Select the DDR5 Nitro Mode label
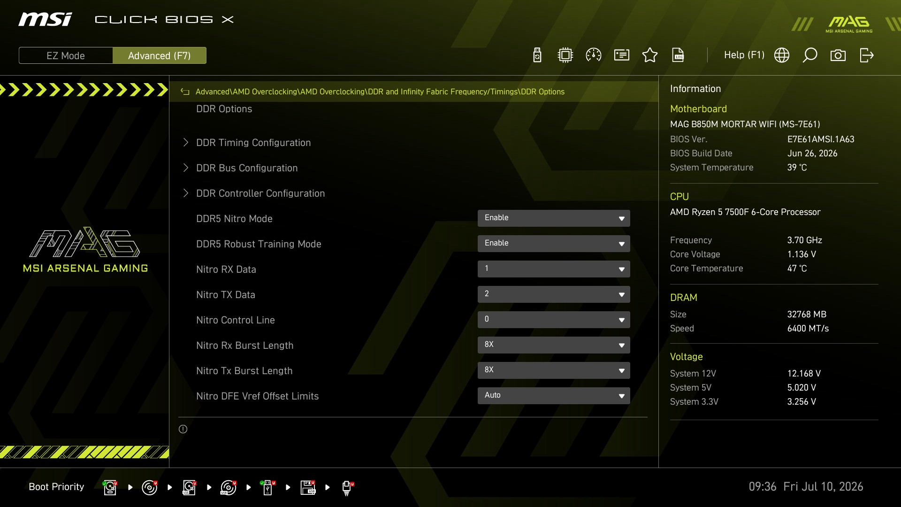This screenshot has height=507, width=901. click(x=234, y=219)
